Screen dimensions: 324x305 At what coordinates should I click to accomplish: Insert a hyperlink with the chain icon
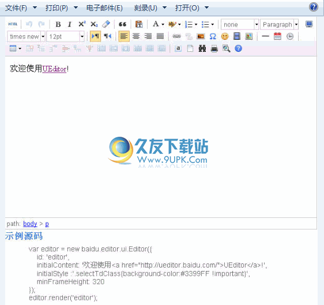pos(176,36)
